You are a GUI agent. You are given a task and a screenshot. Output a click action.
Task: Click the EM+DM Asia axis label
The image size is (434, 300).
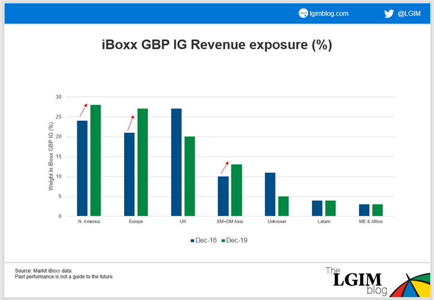pyautogui.click(x=230, y=222)
